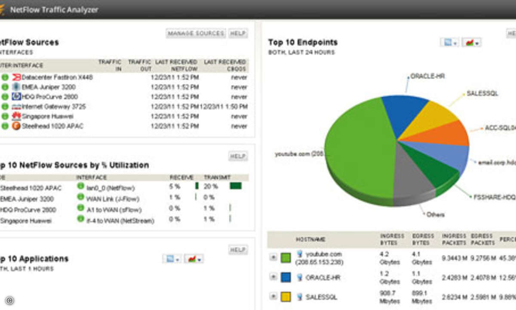Viewport: 516px width, 310px height.
Task: Open the ORACLE-HR hostname link
Action: (x=323, y=278)
